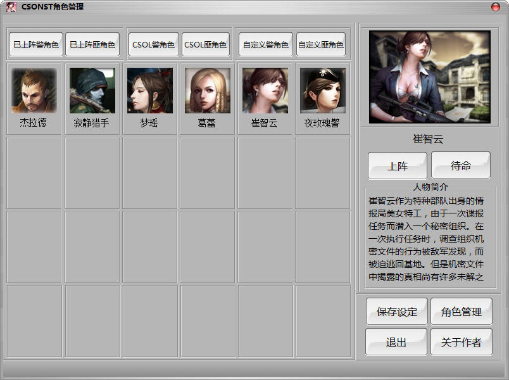The height and width of the screenshot is (380, 509).
Task: Click the CSONST app icon in title bar
Action: [x=11, y=7]
